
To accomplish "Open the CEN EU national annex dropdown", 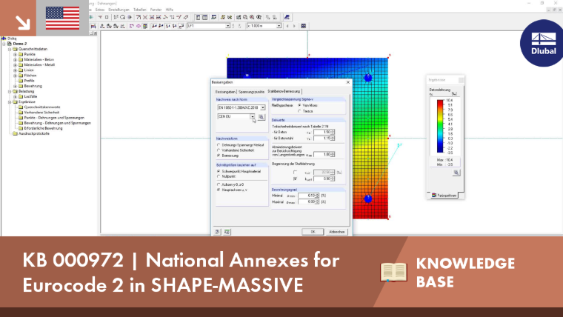I will 253,117.
